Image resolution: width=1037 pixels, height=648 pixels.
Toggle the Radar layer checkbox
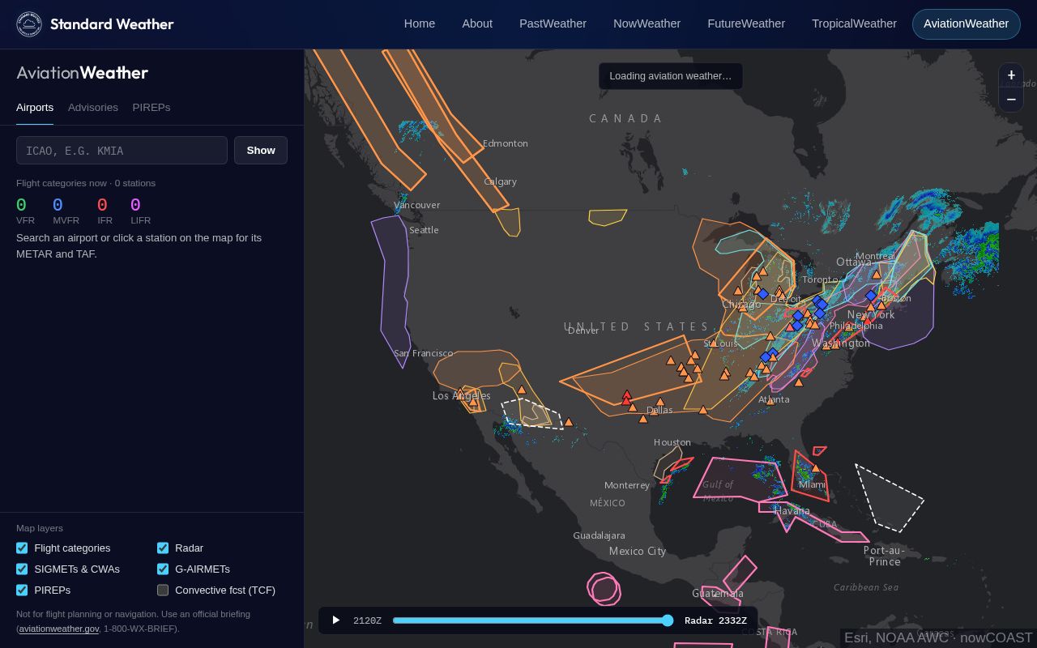coord(163,548)
